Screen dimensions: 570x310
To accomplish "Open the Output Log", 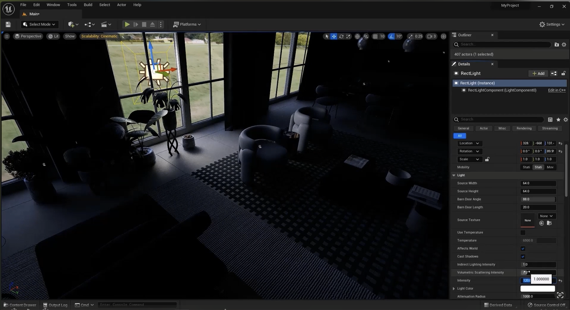I will (55, 305).
